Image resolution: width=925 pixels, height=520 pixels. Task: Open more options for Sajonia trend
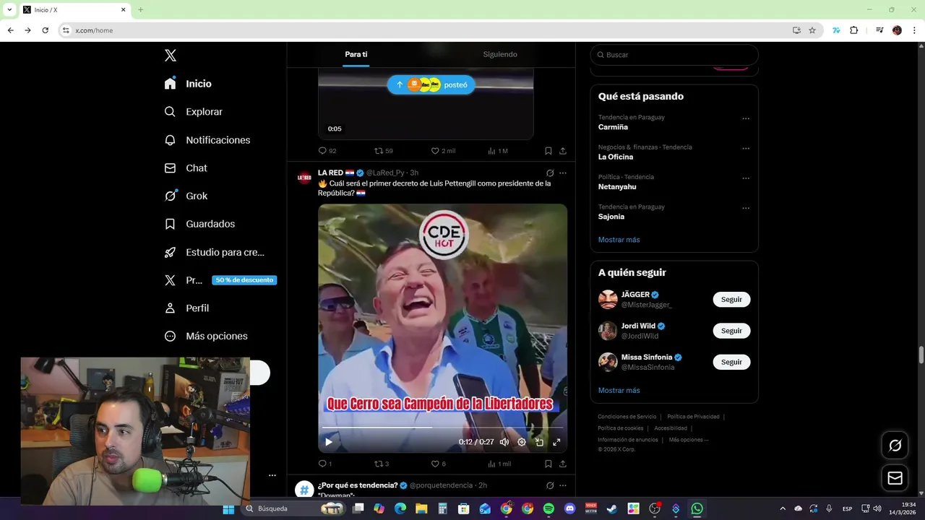(x=746, y=208)
